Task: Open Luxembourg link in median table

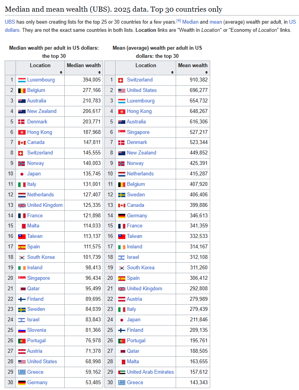Action: pos(41,80)
